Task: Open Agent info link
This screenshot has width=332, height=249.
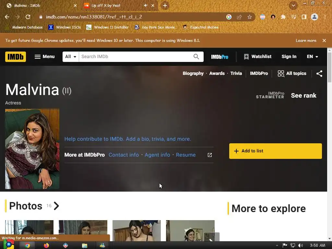Action: pos(157,155)
